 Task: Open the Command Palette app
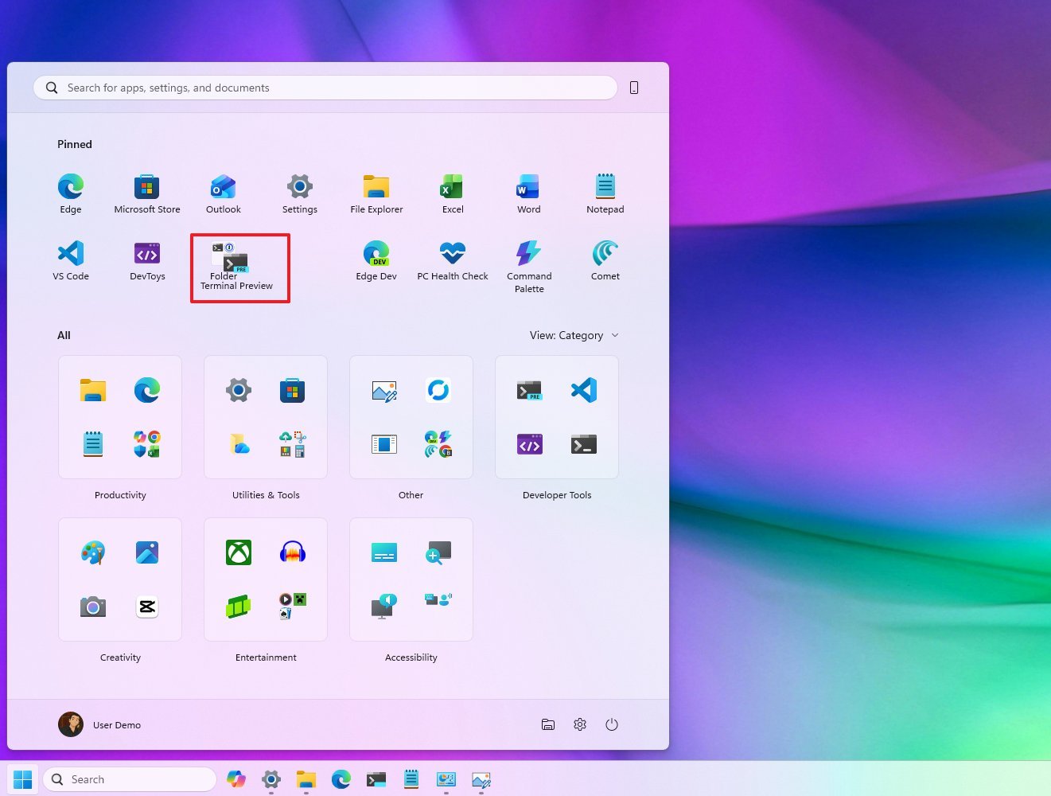(x=528, y=258)
